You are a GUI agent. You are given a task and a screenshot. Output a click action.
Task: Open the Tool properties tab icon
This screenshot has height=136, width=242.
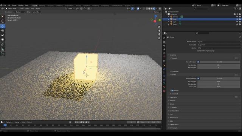point(164,37)
